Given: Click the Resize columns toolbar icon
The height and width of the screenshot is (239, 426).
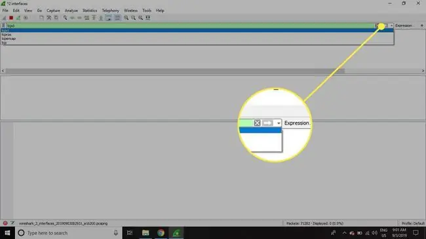Looking at the screenshot, I should [148, 18].
